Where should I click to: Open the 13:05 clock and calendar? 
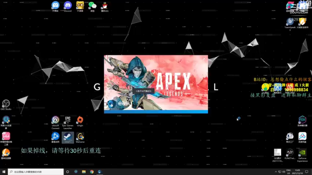[298, 172]
